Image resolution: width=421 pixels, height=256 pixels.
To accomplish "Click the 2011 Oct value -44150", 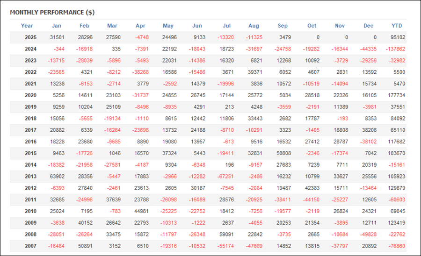I will coord(311,200).
